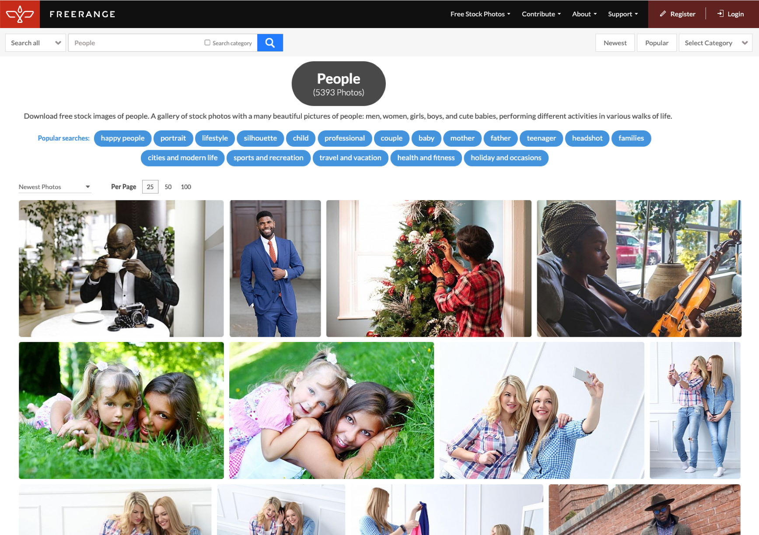Open photo of man drinking coffee

pyautogui.click(x=121, y=268)
